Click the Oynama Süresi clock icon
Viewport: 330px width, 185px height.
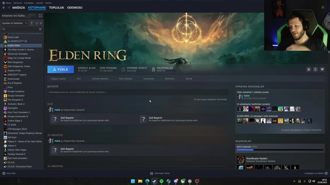point(123,69)
